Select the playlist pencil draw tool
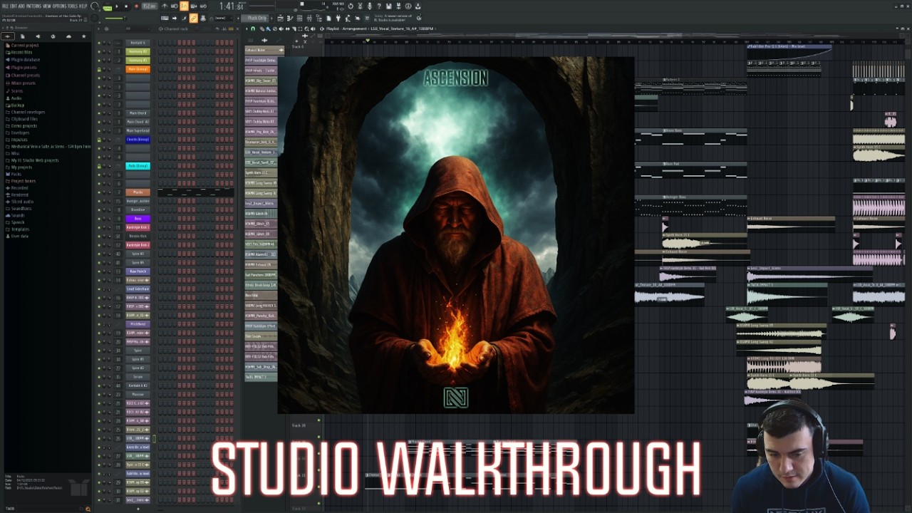912x513 pixels. [261, 28]
